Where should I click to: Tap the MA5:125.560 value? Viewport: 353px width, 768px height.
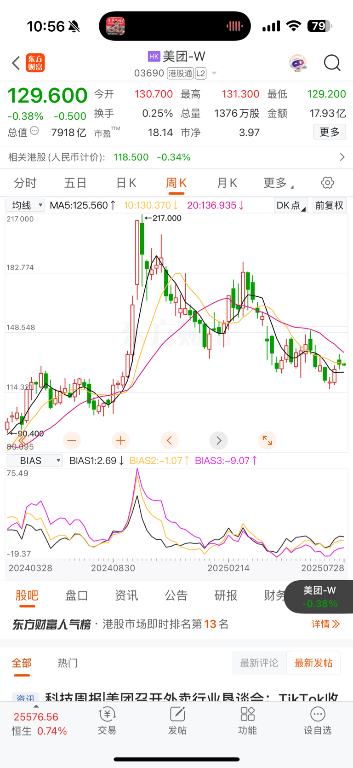(83, 205)
